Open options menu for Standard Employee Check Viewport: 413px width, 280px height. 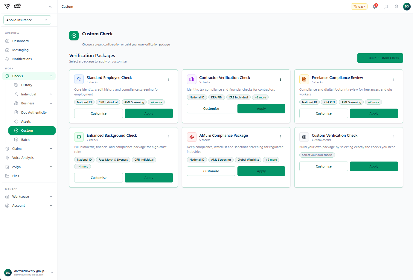(x=168, y=79)
